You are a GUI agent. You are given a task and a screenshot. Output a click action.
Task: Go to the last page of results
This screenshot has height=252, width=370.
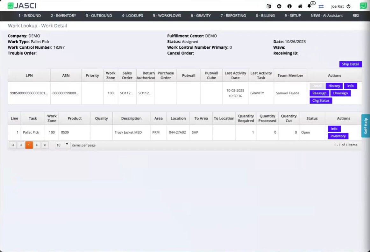coord(45,145)
